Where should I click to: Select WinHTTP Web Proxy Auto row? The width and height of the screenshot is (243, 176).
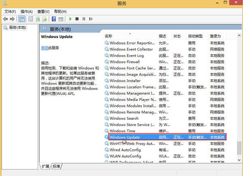click(x=165, y=144)
